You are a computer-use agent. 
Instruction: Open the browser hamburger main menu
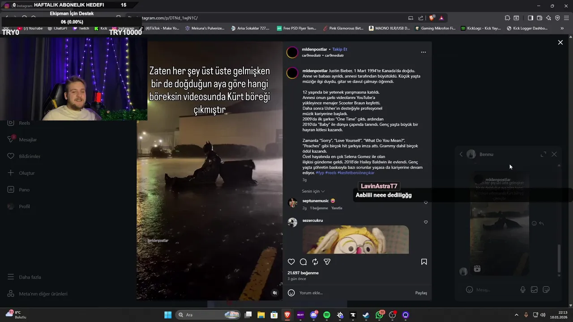coord(566,18)
